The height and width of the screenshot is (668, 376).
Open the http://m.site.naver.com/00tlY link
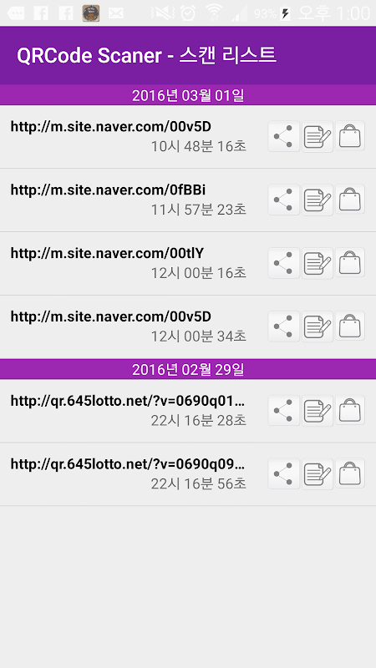(108, 254)
